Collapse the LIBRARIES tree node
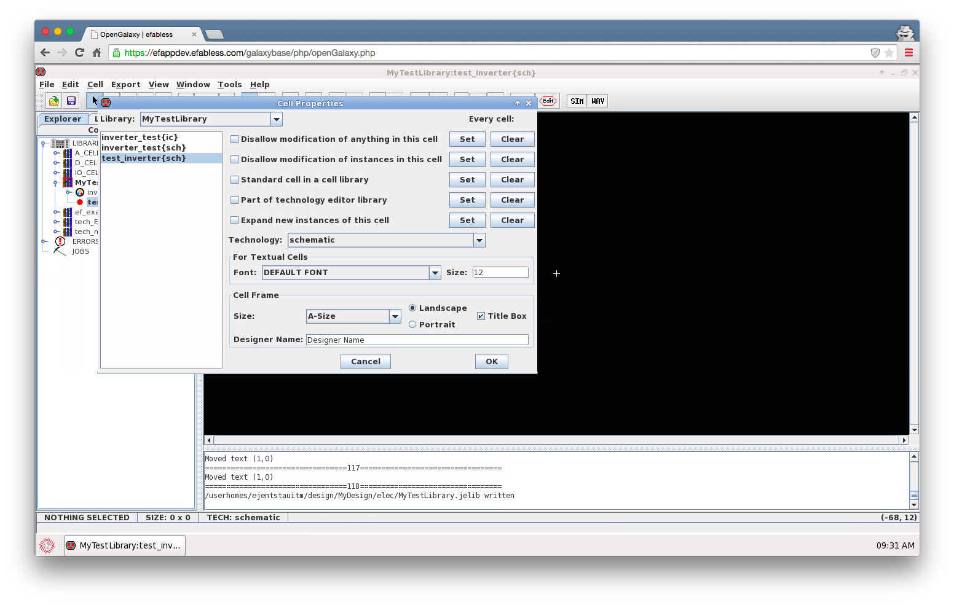The height and width of the screenshot is (605, 954). (43, 143)
